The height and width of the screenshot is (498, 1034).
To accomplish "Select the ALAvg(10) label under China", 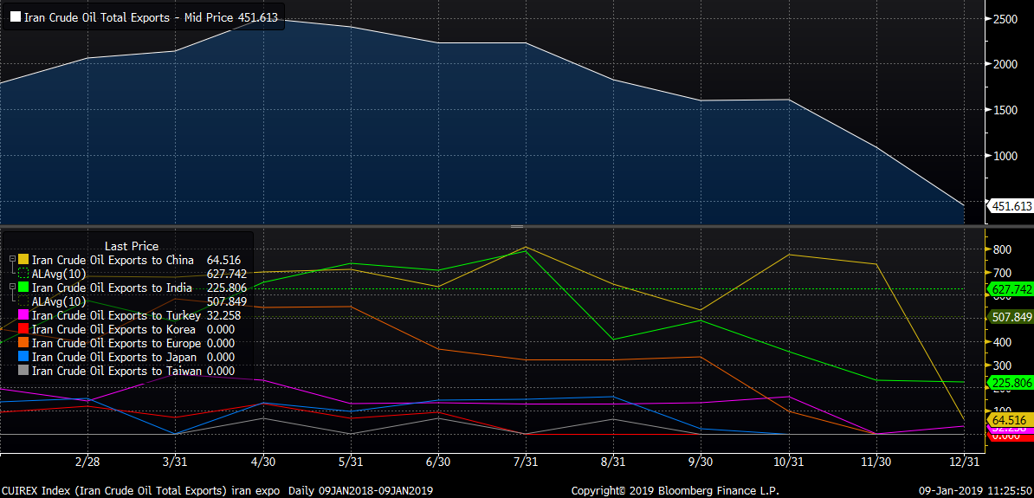I will click(x=59, y=274).
